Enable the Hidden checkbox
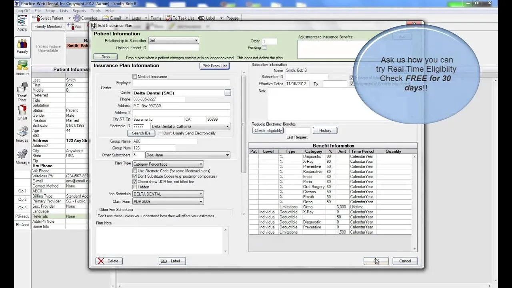Screen dimensions: 512x288 (x=134, y=187)
